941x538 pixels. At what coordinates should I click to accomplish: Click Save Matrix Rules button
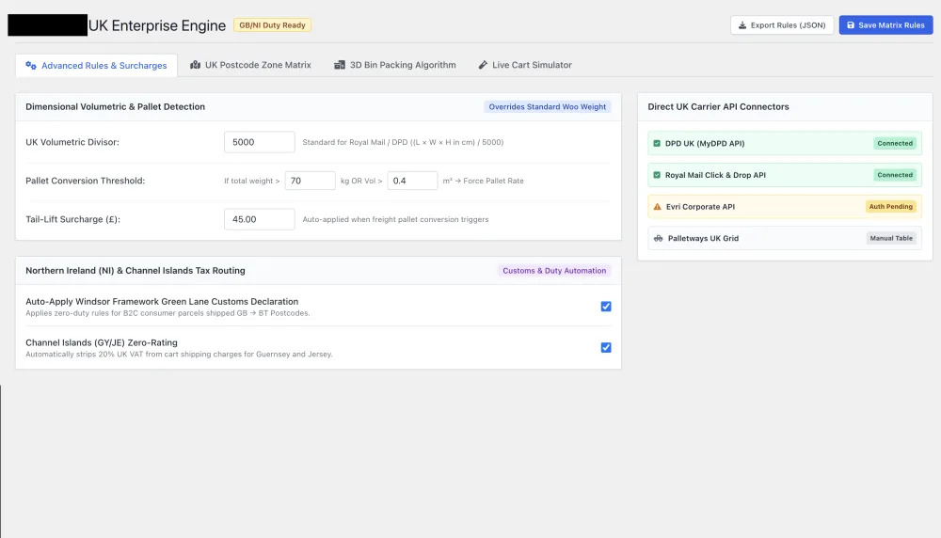[885, 25]
